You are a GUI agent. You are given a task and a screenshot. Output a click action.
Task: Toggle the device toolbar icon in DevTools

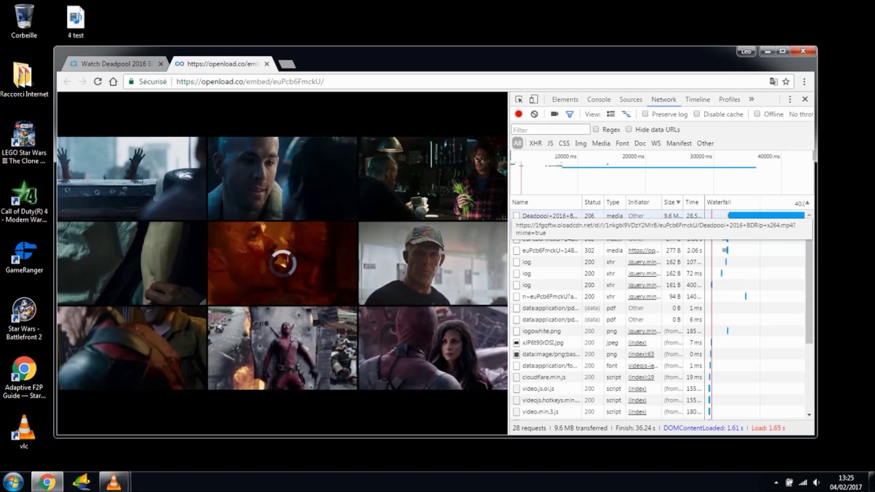tap(534, 99)
